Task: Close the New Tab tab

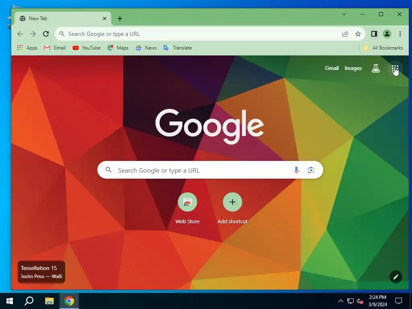Action: click(x=105, y=19)
